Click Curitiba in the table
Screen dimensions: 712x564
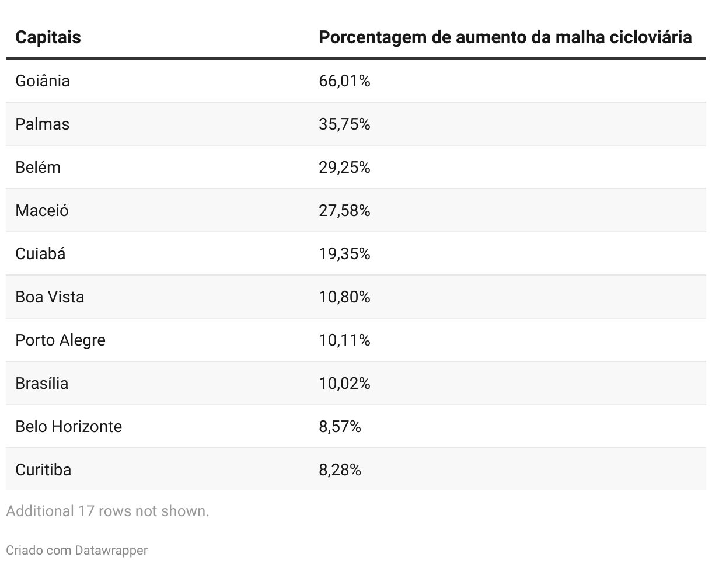(43, 469)
